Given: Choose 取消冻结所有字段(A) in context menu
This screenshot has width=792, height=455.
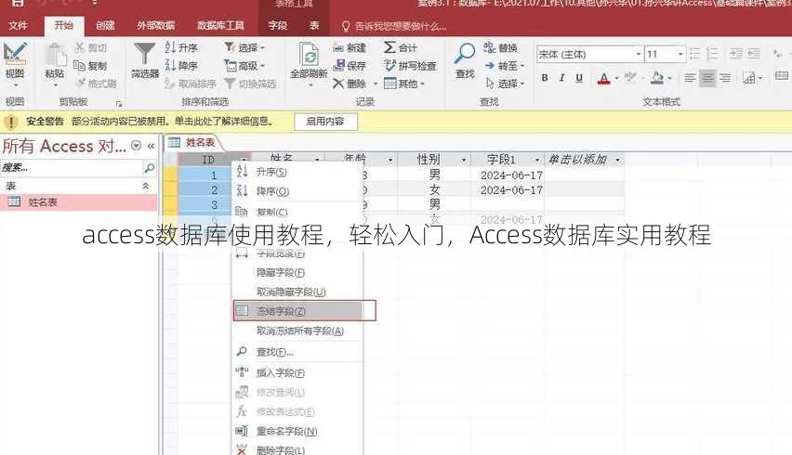Looking at the screenshot, I should (x=300, y=331).
